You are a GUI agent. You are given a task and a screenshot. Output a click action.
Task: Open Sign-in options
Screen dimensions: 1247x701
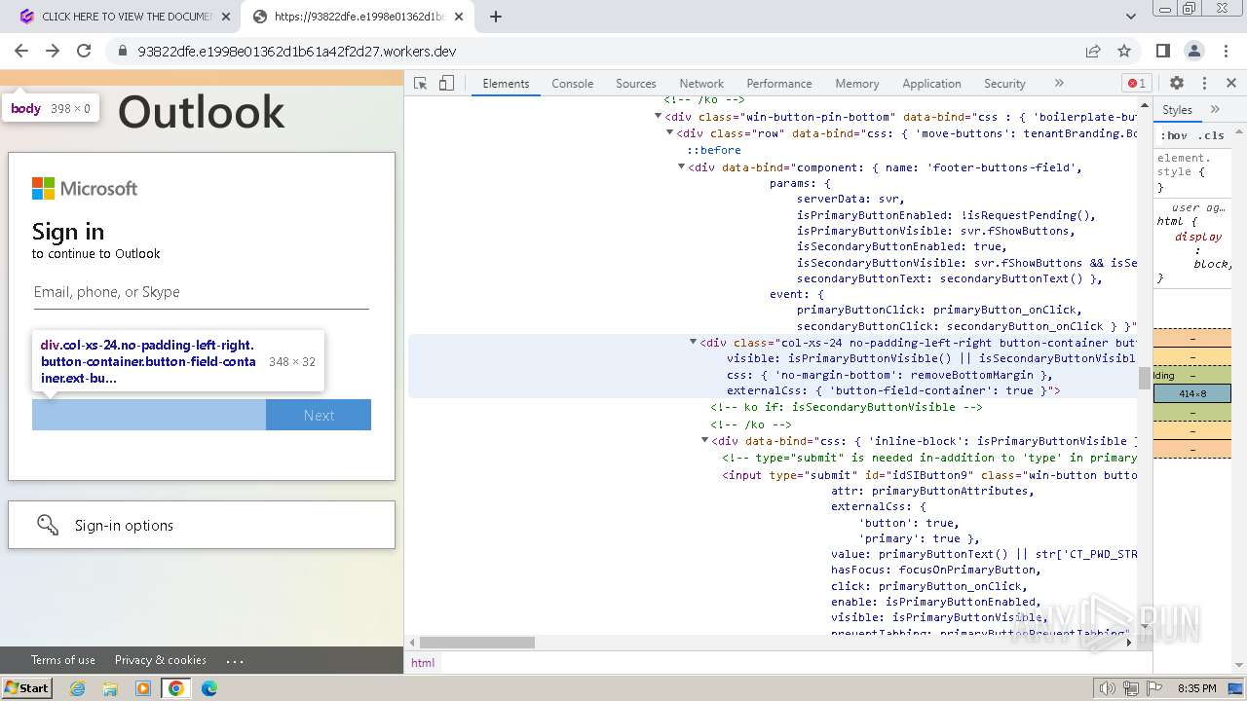pos(202,525)
